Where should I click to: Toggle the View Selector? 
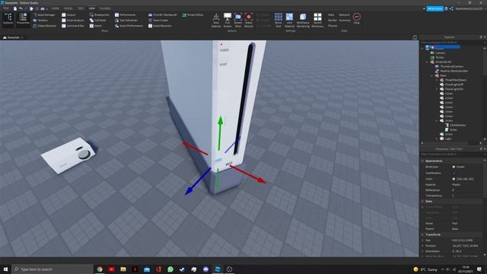(216, 21)
